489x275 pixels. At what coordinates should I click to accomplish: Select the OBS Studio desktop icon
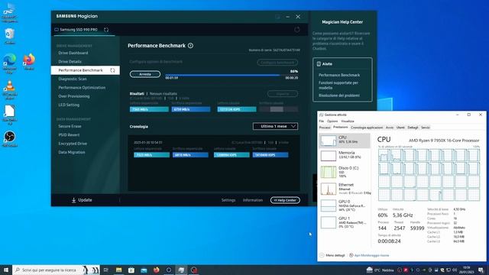[x=10, y=139]
